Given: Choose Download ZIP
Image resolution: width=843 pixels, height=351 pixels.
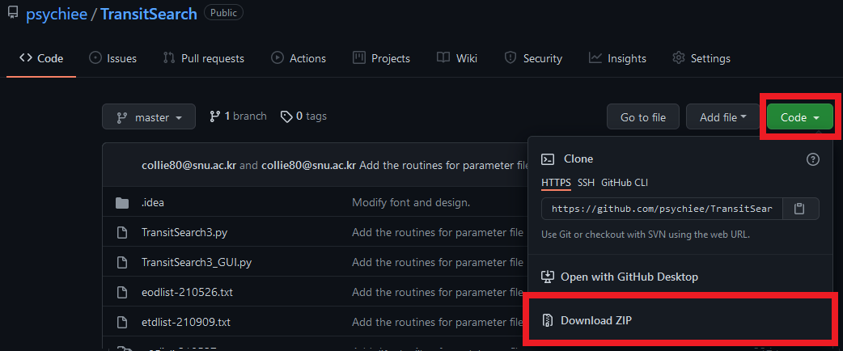Looking at the screenshot, I should 596,320.
